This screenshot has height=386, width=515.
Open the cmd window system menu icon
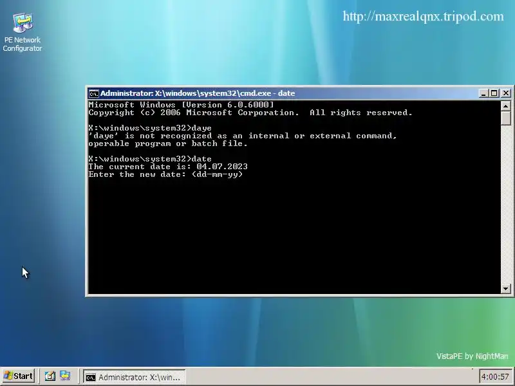93,93
